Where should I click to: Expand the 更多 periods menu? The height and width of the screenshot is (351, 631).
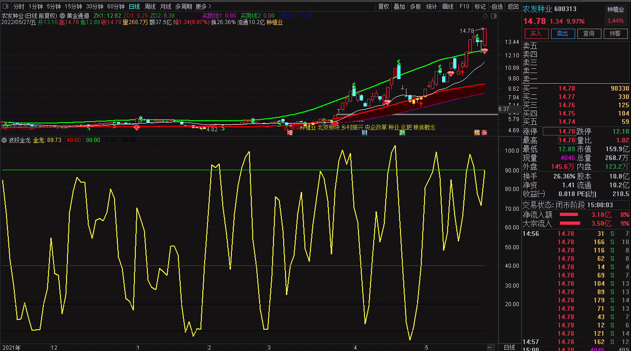click(x=204, y=6)
